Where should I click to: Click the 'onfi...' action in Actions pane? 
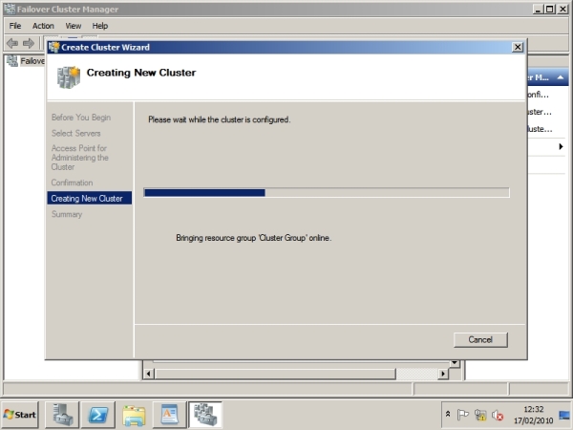coord(539,95)
